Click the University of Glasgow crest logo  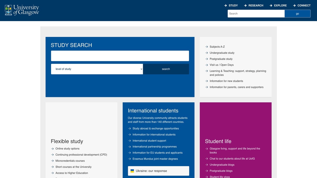click(x=8, y=10)
